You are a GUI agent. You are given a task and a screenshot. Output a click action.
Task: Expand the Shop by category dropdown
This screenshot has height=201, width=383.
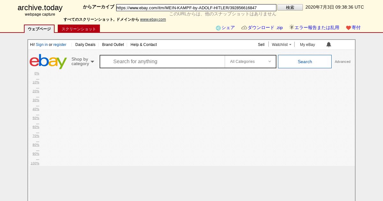tap(83, 62)
